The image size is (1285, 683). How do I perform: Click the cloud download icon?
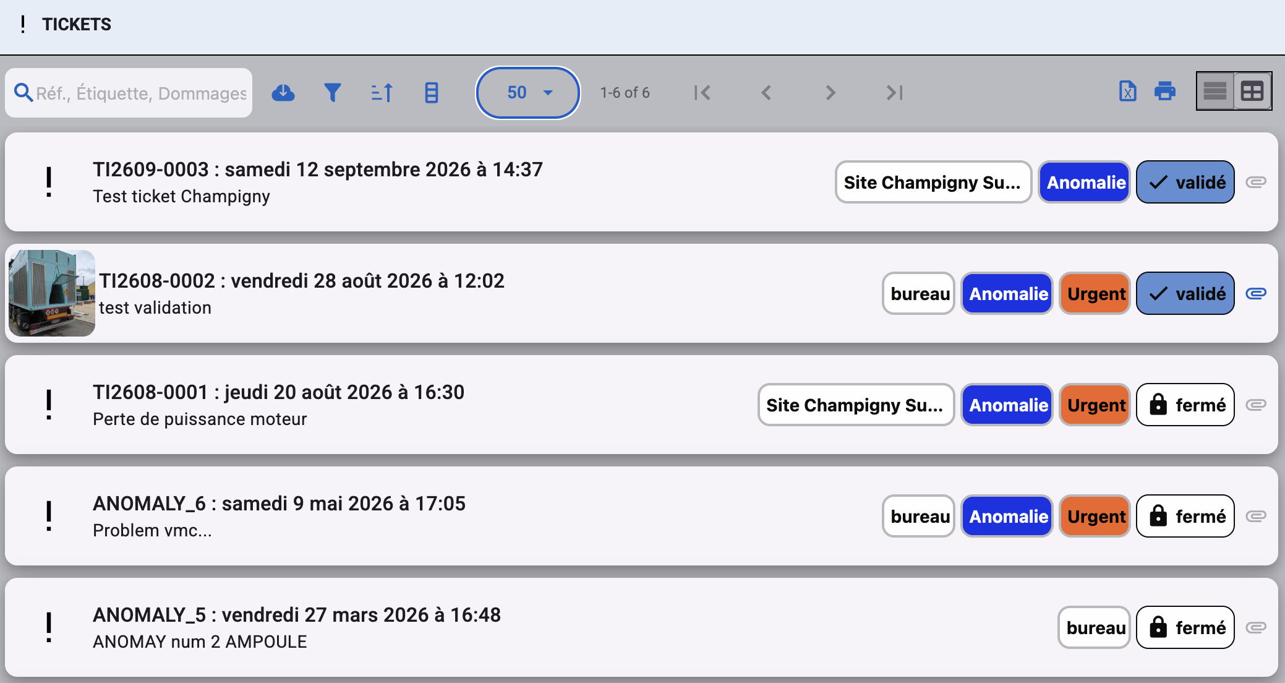click(x=283, y=93)
